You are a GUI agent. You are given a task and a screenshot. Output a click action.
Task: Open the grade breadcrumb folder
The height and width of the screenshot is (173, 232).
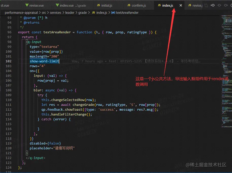click(x=83, y=13)
